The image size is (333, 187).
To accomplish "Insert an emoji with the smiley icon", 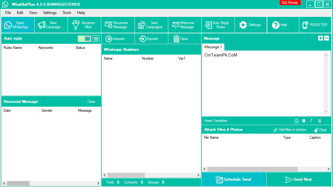I will (296, 121).
